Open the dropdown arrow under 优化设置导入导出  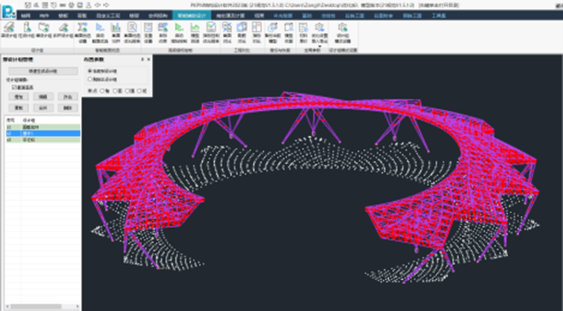pos(319,46)
